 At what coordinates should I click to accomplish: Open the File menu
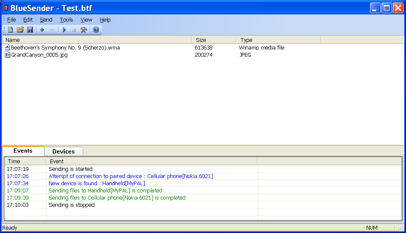tap(11, 20)
